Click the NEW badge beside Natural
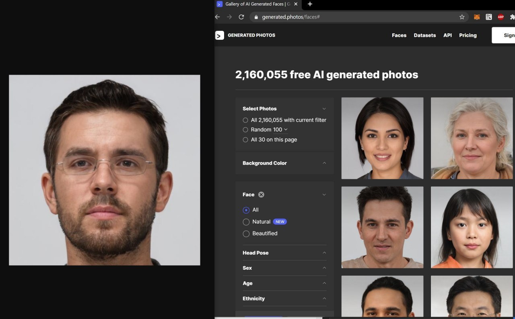 coord(280,222)
